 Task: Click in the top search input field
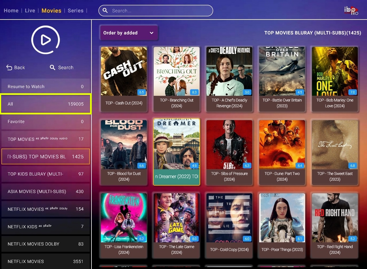point(156,11)
